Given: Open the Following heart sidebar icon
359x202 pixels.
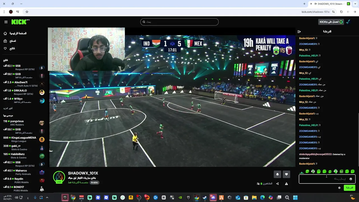Looking at the screenshot, I should [x=5, y=49].
